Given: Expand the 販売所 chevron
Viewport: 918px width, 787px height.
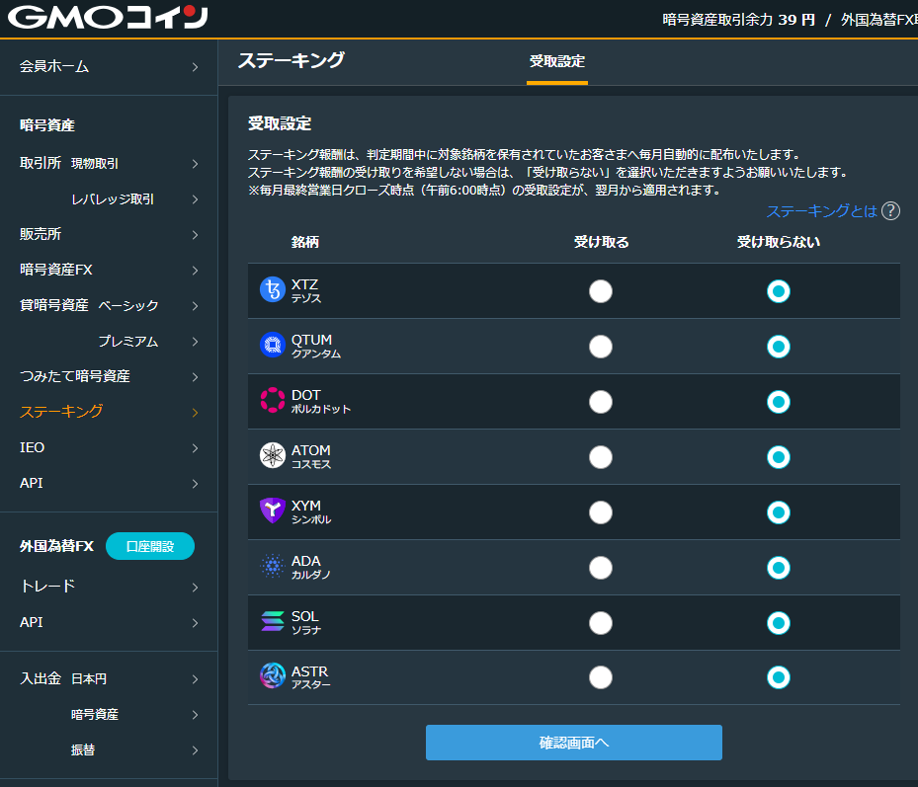Looking at the screenshot, I should pos(195,235).
